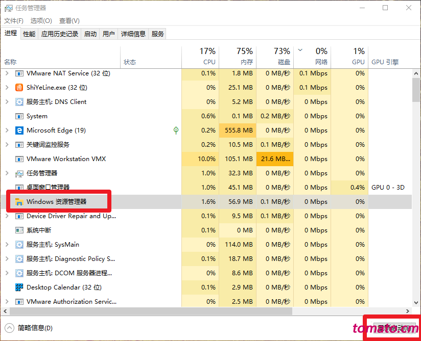This screenshot has width=421, height=341.
Task: Sort by the GPU 引擎 column header
Action: pyautogui.click(x=390, y=57)
